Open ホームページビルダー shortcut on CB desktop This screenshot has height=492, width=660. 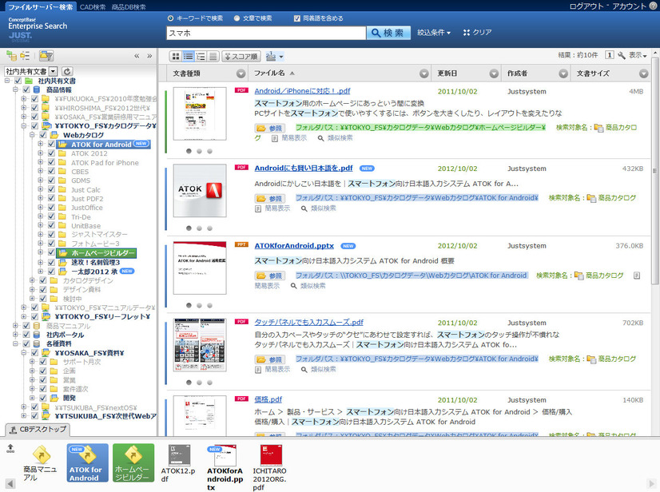[133, 463]
